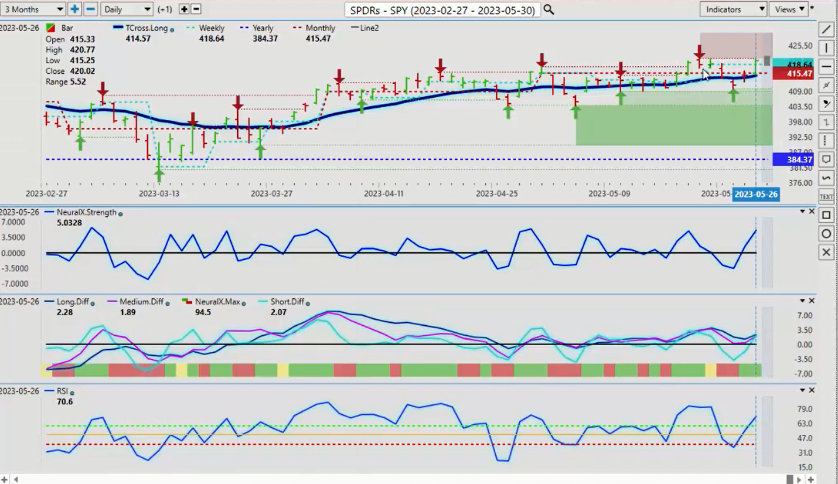Expand Long.Diff pane options arrow
Viewport: 838px width, 484px height.
(802, 301)
